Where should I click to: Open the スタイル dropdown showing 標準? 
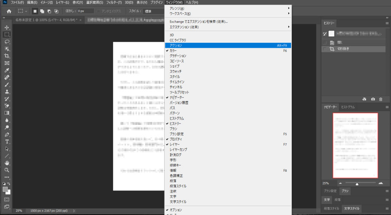coord(153,11)
